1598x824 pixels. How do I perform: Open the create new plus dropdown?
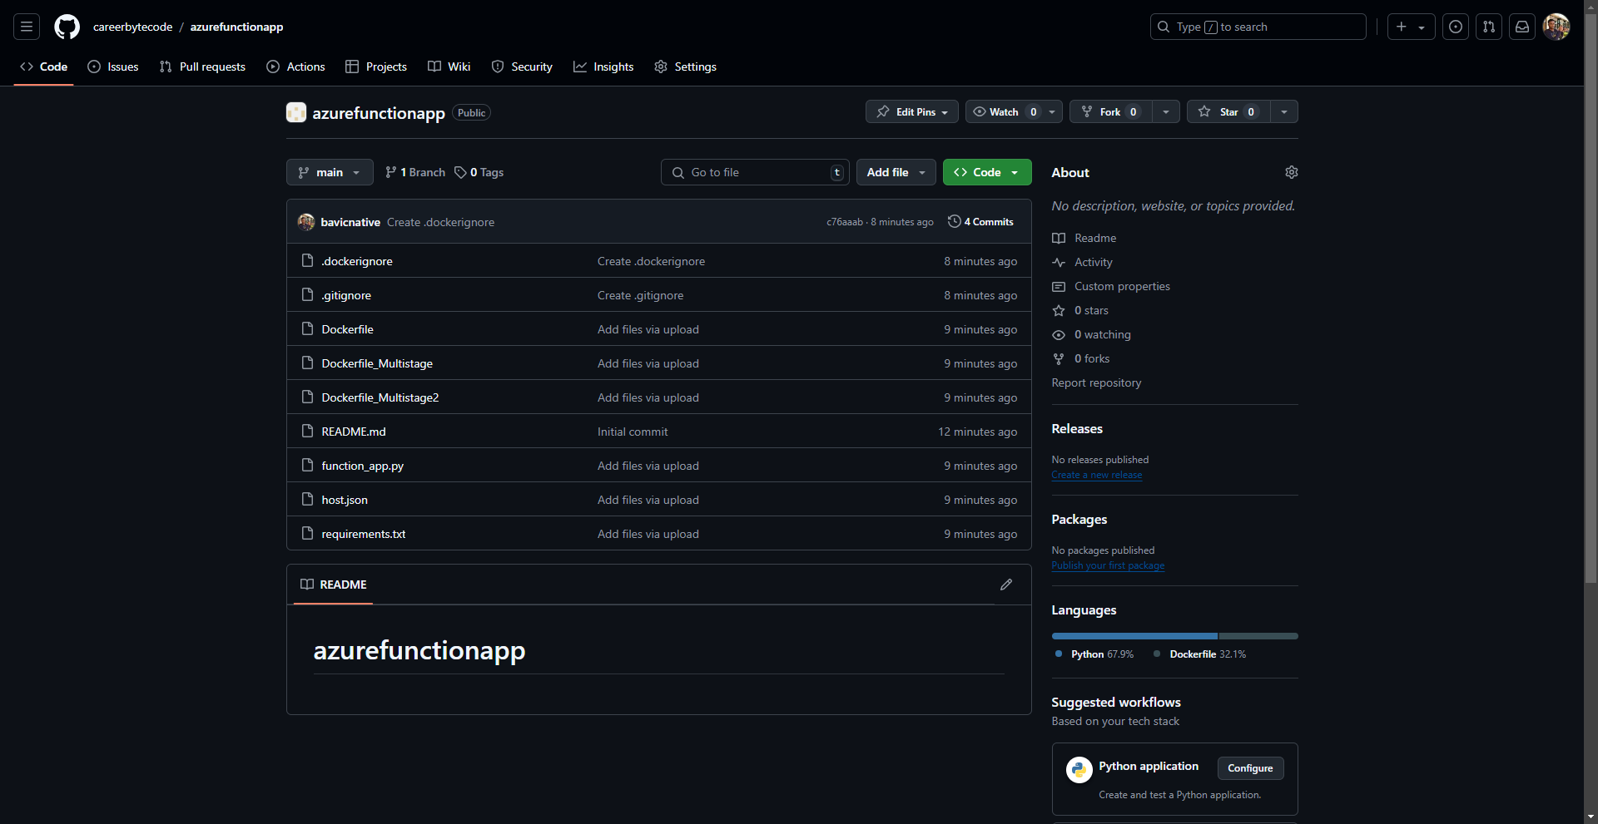(x=1411, y=27)
